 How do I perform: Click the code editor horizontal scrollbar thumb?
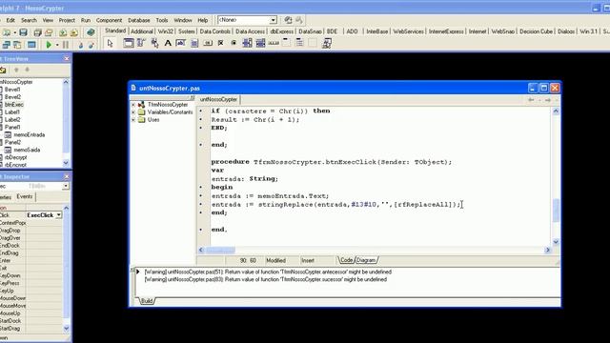220,250
